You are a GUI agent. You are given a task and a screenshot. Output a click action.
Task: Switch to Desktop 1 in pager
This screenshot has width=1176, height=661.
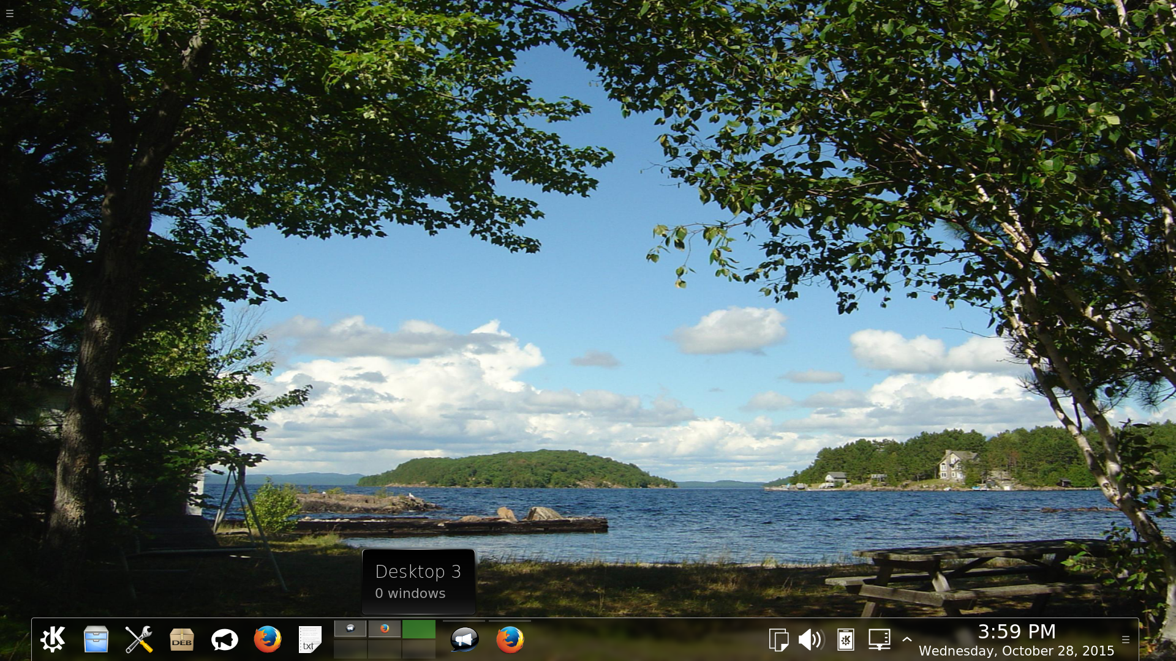click(x=350, y=629)
